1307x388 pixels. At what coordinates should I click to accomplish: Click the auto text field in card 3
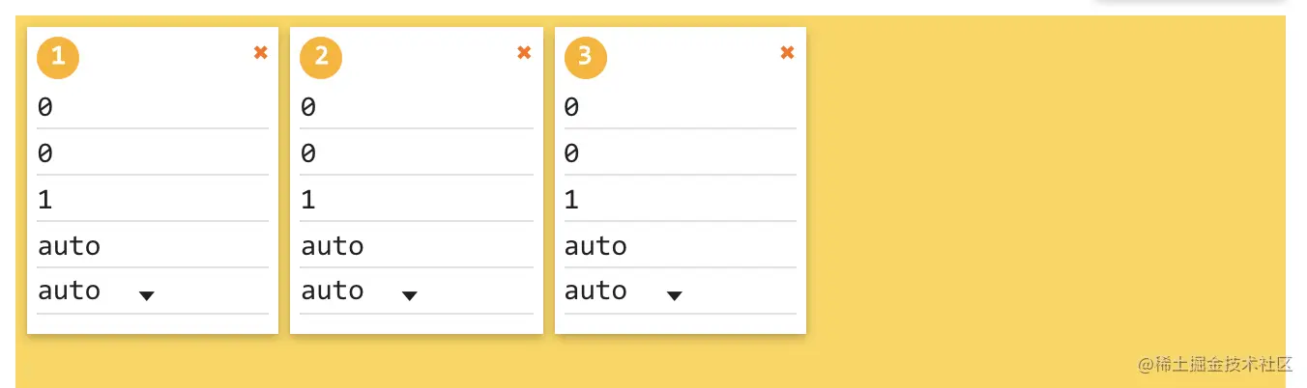[x=680, y=246]
